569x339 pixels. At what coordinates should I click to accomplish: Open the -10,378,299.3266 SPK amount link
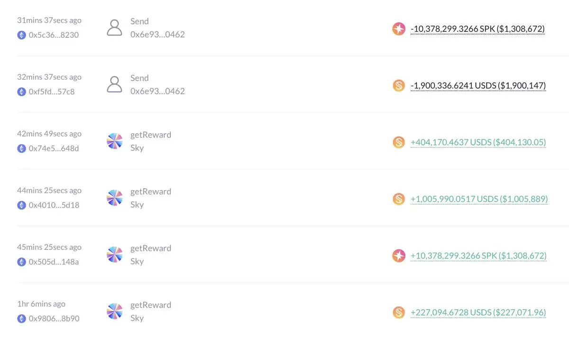point(477,29)
